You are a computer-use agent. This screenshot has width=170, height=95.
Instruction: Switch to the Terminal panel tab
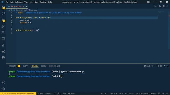[x=35, y=66]
